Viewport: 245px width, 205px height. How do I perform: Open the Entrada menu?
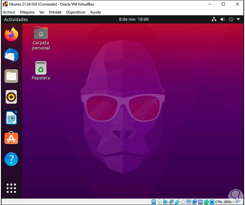pyautogui.click(x=55, y=12)
